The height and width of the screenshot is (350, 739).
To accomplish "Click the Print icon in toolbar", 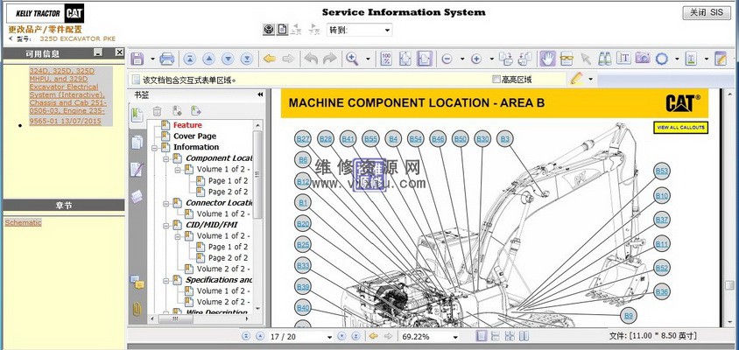I will pos(166,59).
